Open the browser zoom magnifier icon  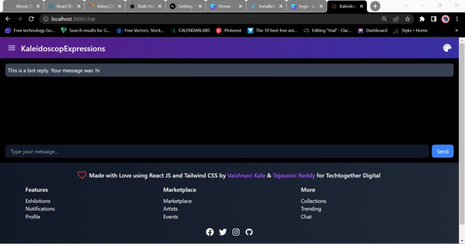[x=384, y=19]
